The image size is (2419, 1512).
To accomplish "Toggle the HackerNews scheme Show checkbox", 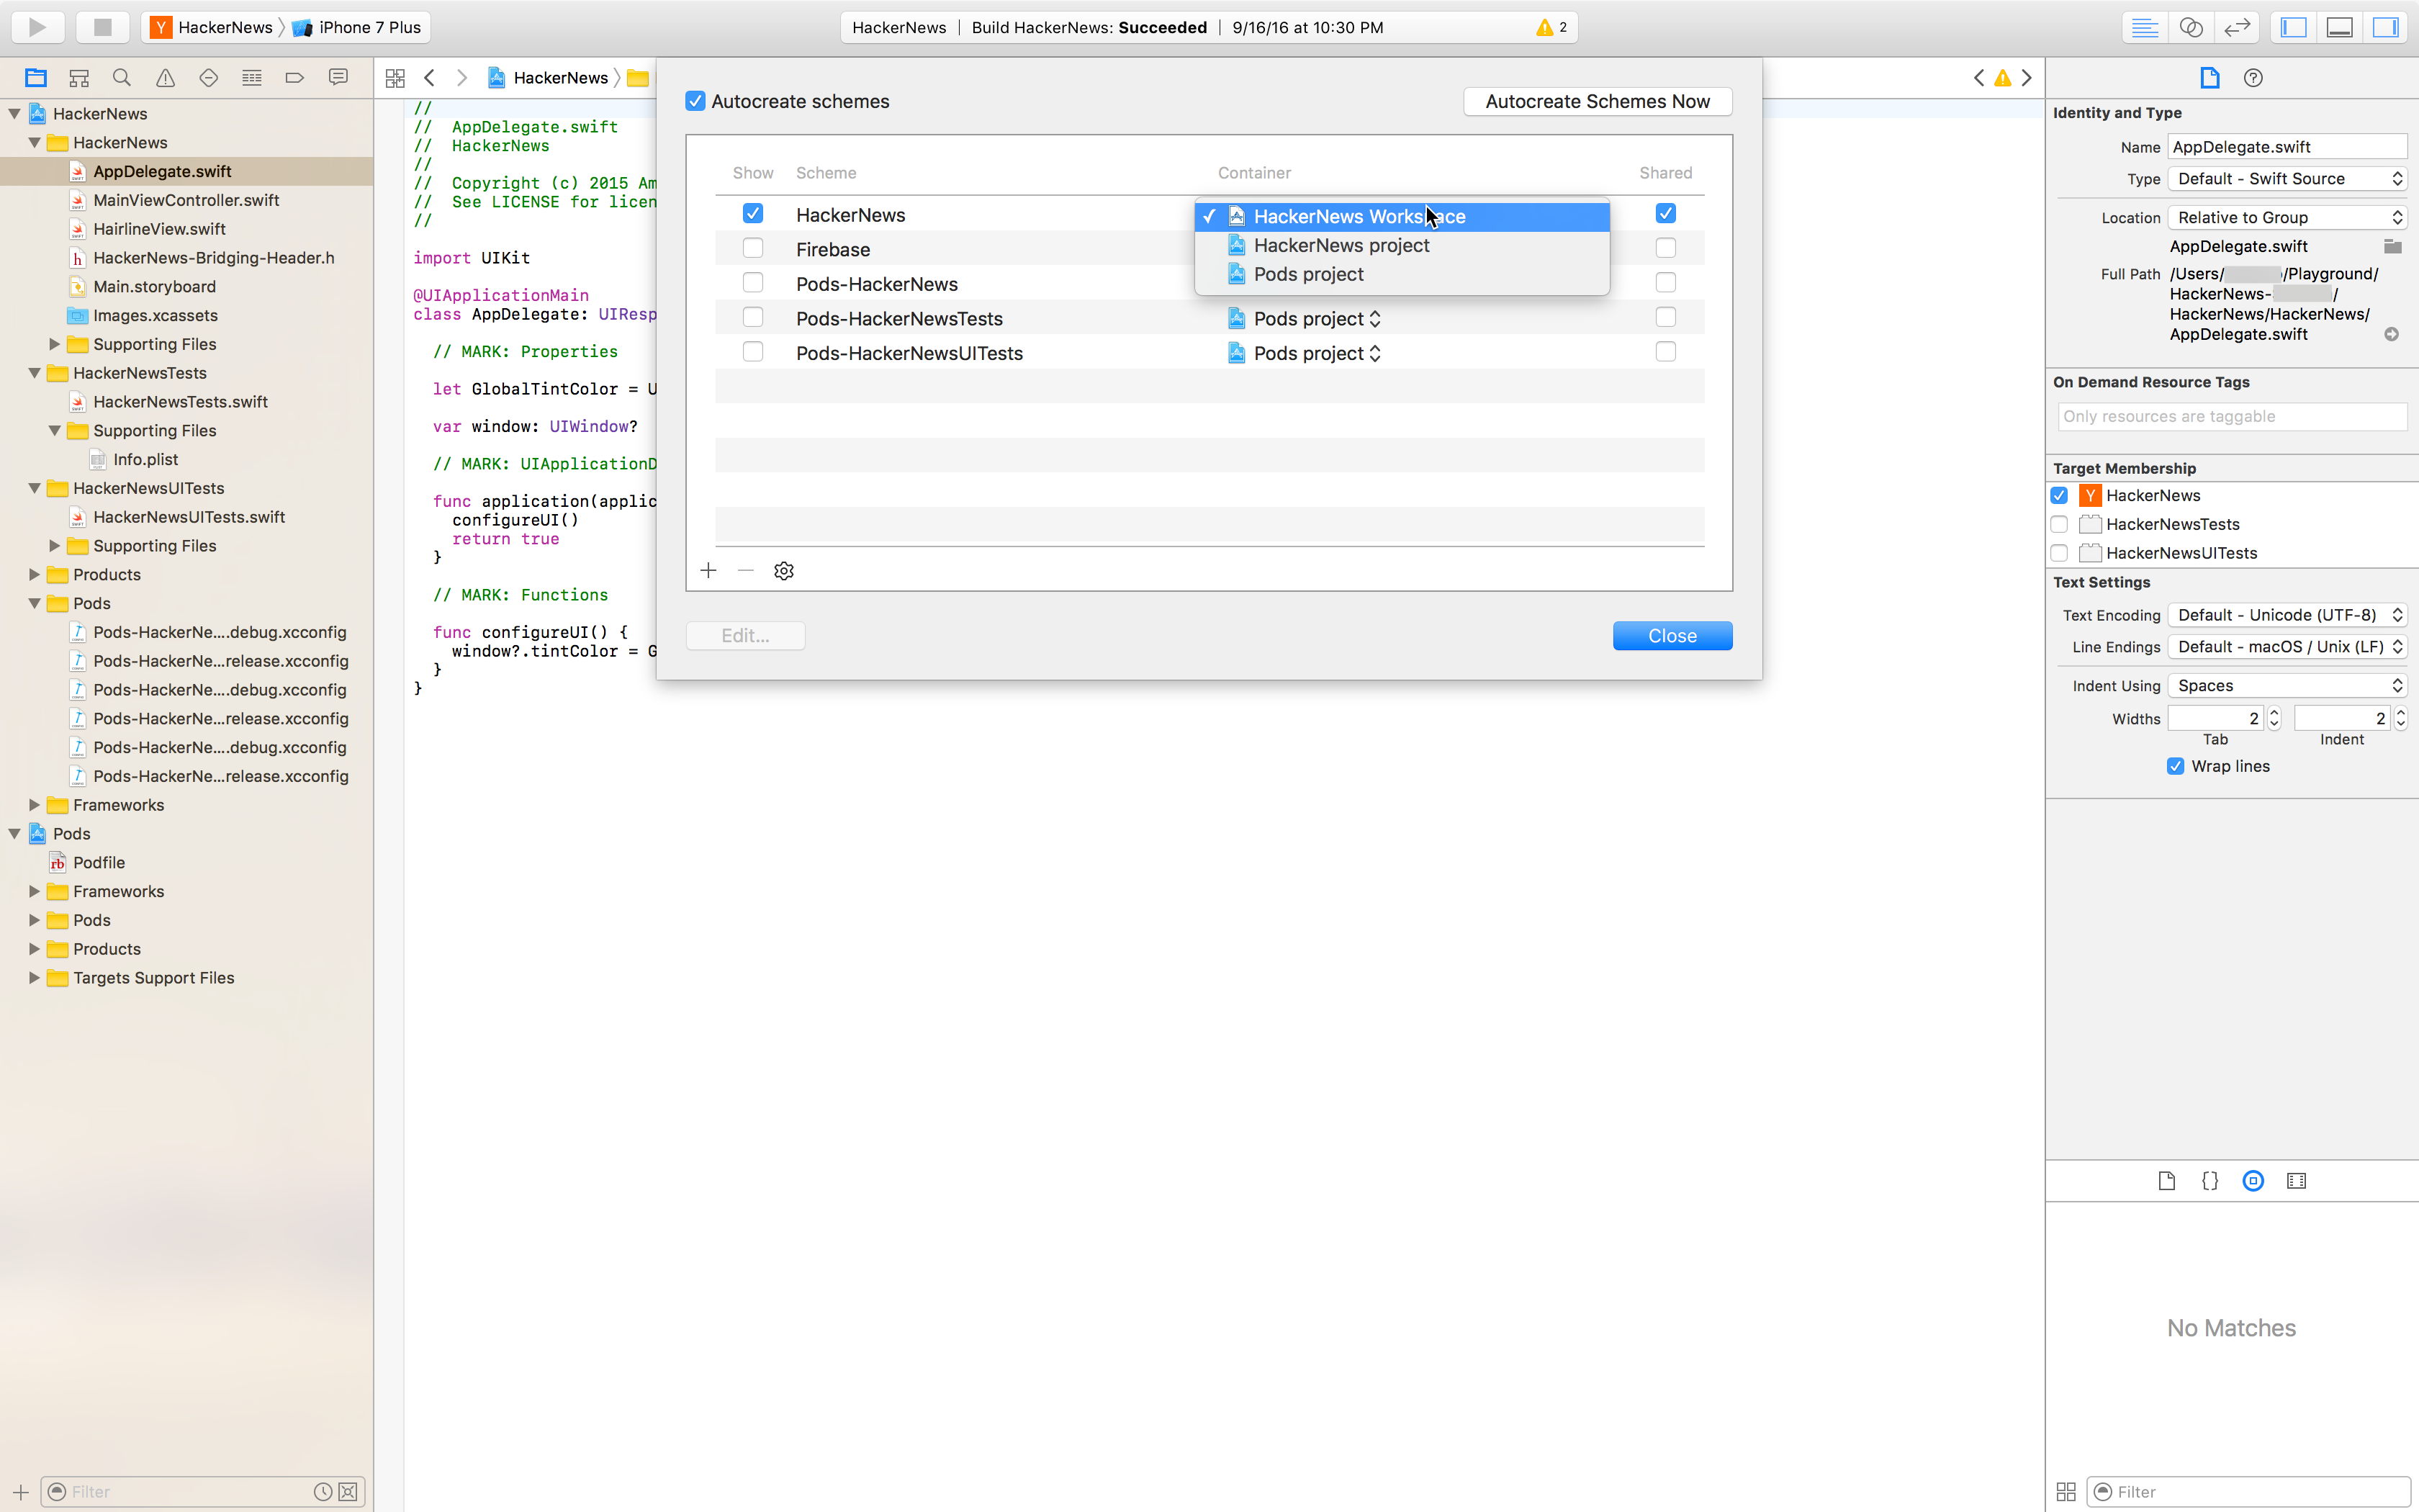I will 751,212.
